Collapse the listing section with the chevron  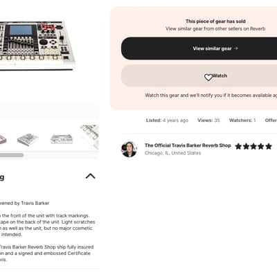[x=91, y=176]
